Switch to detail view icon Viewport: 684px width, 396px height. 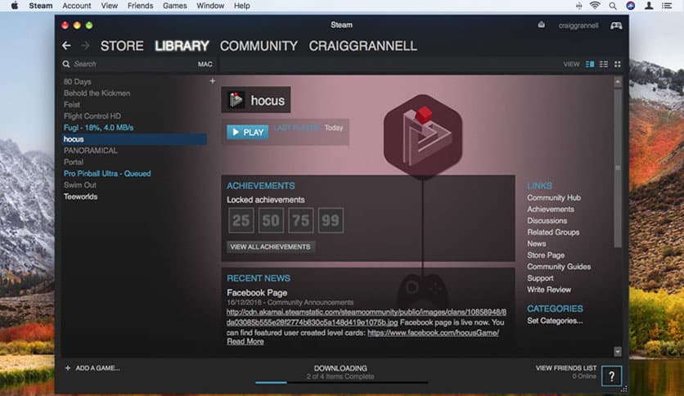point(590,64)
